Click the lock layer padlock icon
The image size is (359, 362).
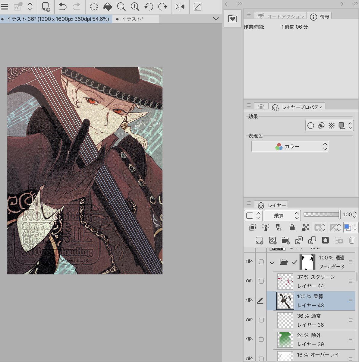(292, 227)
